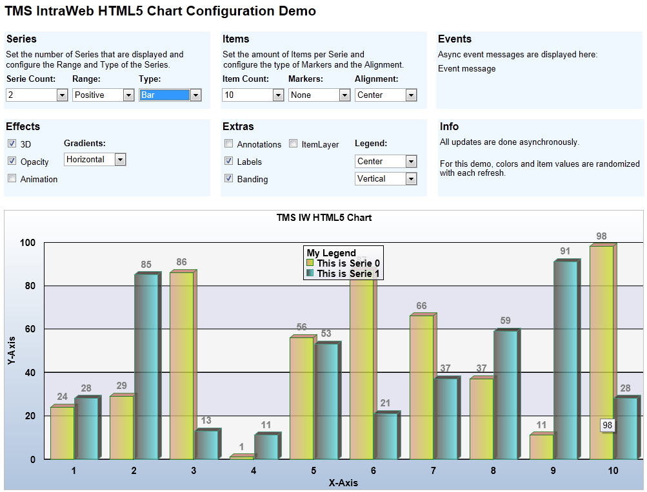Open the Type dropdown showing Bar
The width and height of the screenshot is (647, 492).
tap(170, 95)
